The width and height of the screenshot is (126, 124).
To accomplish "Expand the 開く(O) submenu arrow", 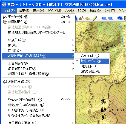I will 73,45.
